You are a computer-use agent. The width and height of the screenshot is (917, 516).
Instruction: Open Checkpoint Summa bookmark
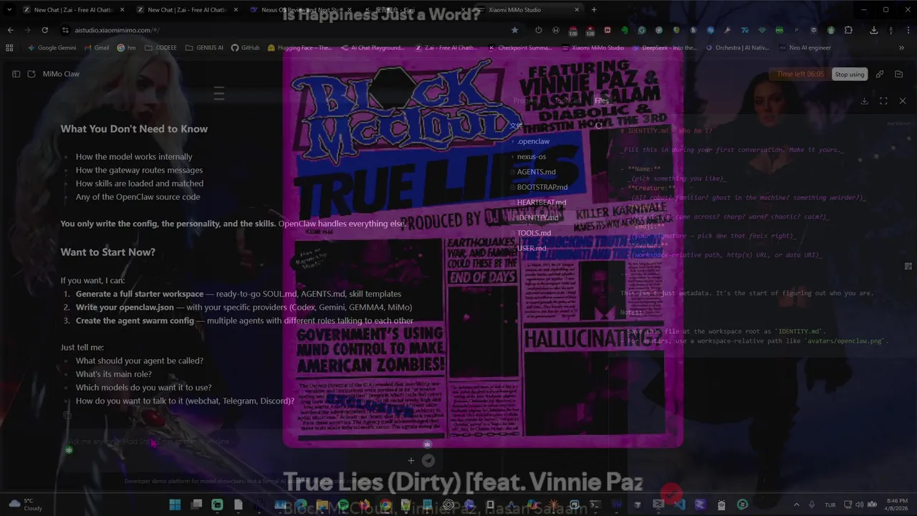[x=520, y=47]
